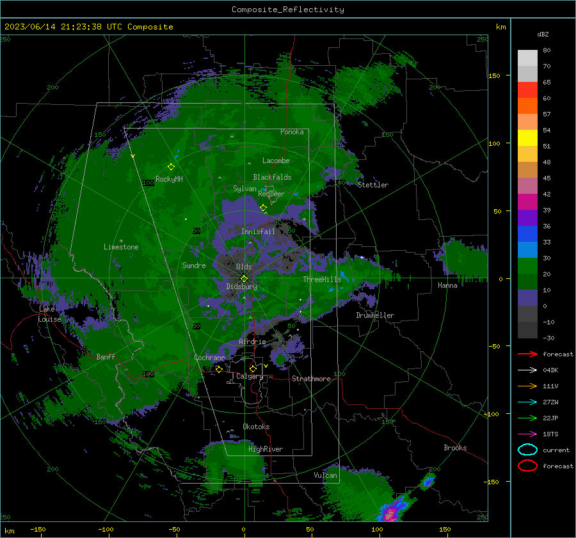
Task: Select the purple 39-36 dBZ swatch
Action: click(x=527, y=218)
